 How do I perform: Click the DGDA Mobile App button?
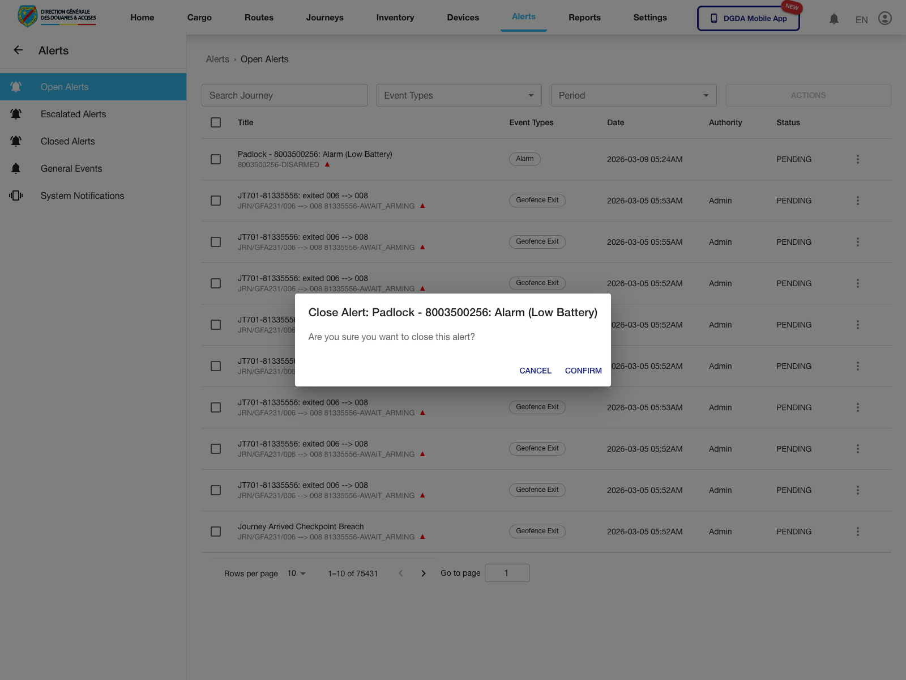(748, 18)
